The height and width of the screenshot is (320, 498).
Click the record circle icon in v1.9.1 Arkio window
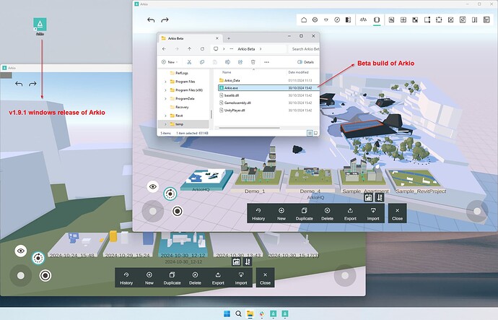(45, 275)
